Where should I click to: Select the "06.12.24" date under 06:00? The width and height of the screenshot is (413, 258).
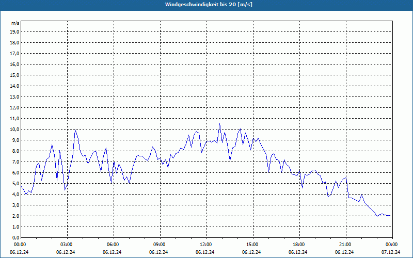click(112, 252)
